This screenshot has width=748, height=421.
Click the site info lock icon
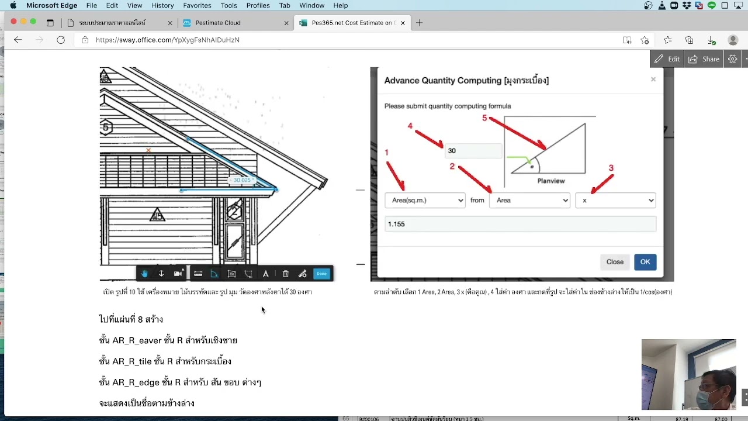pos(85,40)
